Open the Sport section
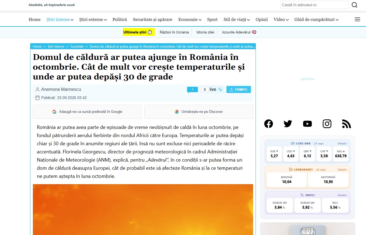Image resolution: width=367 pixels, height=235 pixels. [212, 20]
